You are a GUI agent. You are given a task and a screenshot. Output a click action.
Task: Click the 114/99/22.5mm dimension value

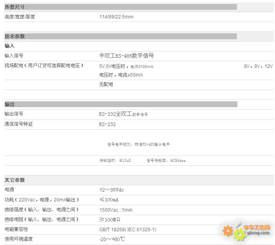tap(116, 17)
